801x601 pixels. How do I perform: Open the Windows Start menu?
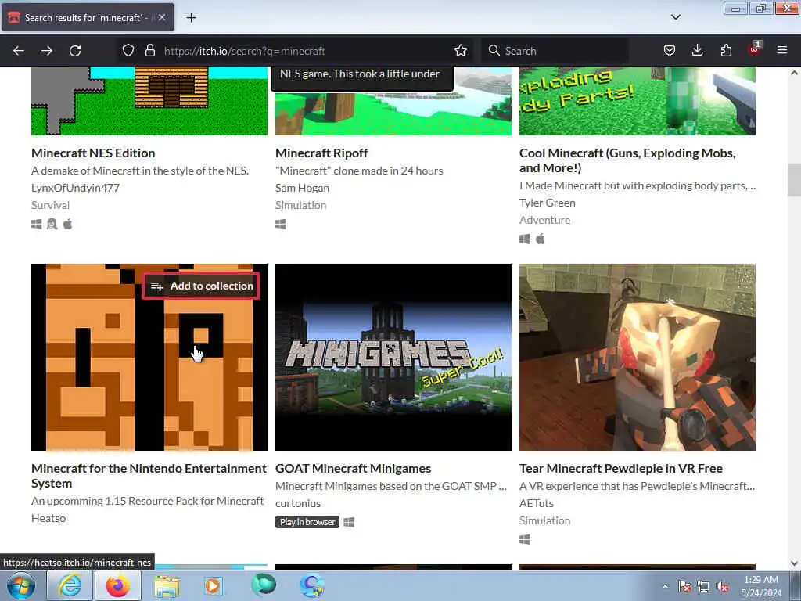point(21,585)
